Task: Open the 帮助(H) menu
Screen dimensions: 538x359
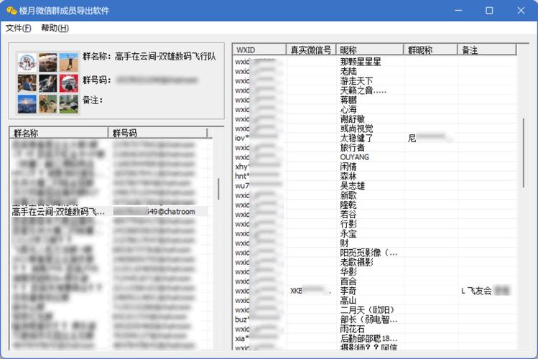Action: [55, 28]
